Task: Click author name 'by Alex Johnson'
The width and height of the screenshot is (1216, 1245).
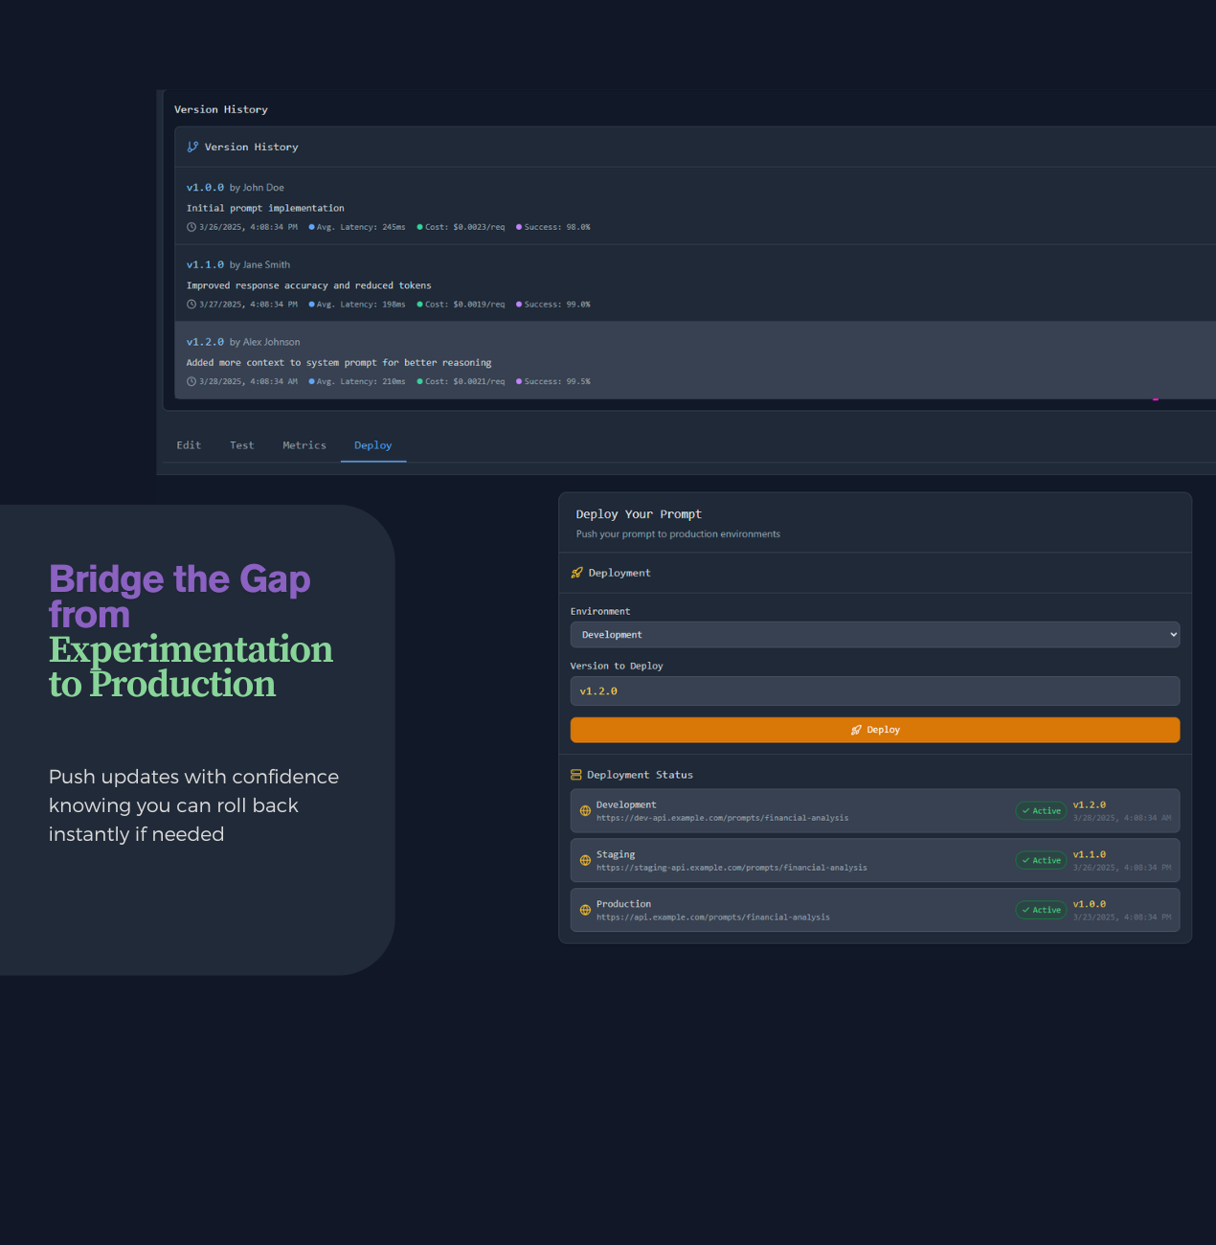Action: [265, 342]
